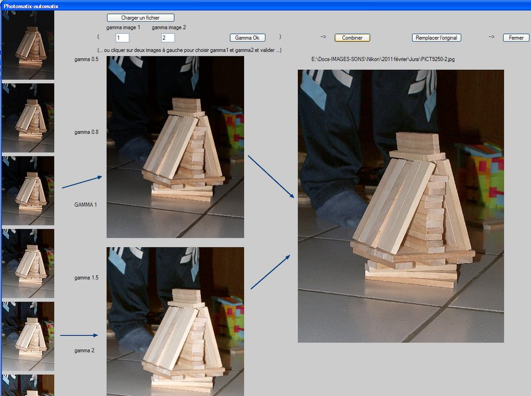Click the lower middle gamma 2 preview image
The width and height of the screenshot is (531, 396).
(x=175, y=321)
